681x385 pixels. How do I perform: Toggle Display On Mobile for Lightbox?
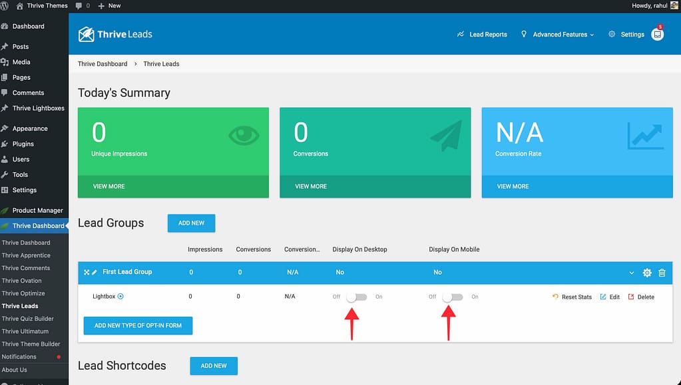coord(453,297)
